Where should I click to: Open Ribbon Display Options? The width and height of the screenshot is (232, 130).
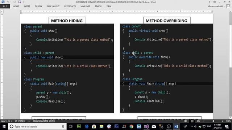[x=215, y=2]
